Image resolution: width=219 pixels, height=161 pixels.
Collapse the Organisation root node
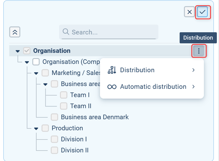(18, 51)
